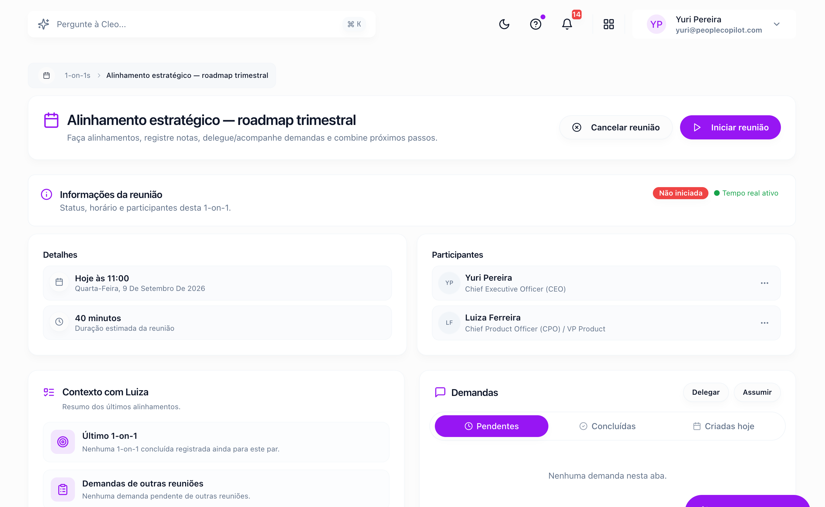Open notifications bell with 14 badge

567,24
